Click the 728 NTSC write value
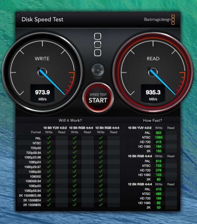This screenshot has height=224, width=197. click(x=159, y=166)
